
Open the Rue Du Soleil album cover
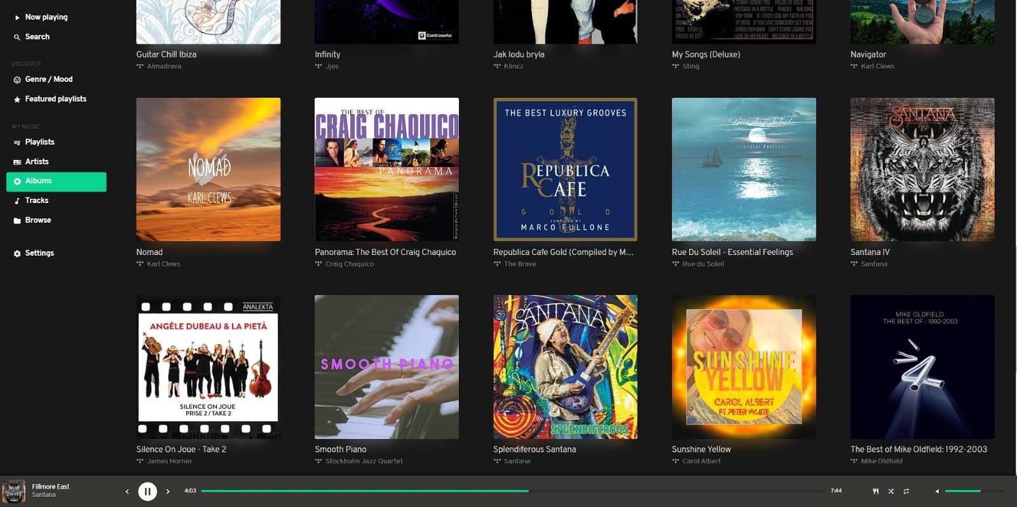point(744,169)
